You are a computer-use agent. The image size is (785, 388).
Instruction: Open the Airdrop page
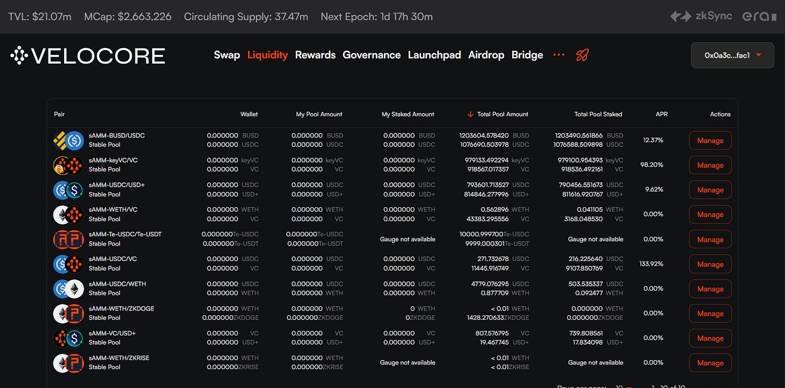[x=486, y=55]
